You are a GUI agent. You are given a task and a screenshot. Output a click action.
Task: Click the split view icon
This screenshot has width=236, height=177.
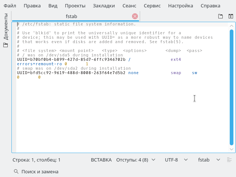coord(231,16)
